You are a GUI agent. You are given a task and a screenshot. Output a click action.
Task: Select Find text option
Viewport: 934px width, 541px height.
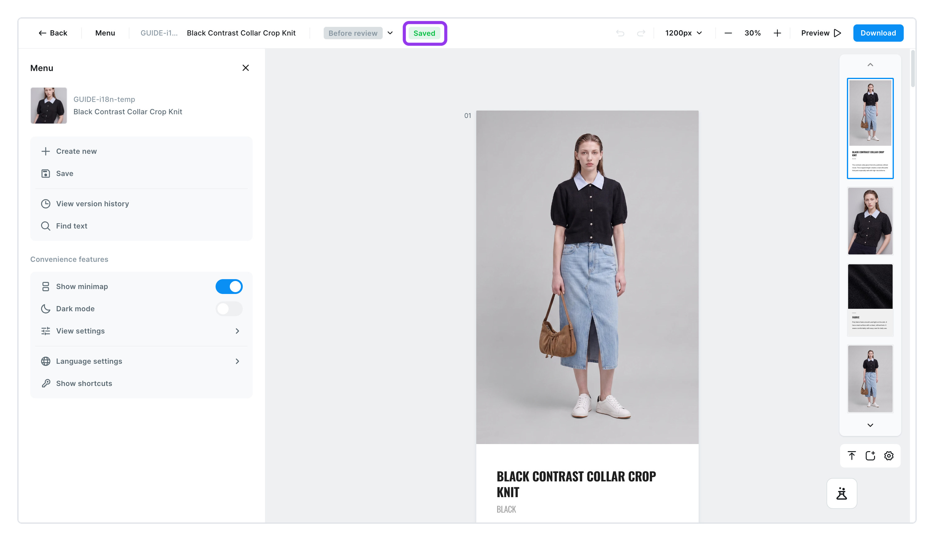click(x=141, y=226)
